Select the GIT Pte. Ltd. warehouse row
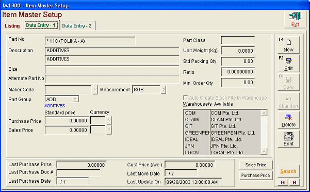This screenshot has height=192, width=310. click(222, 126)
